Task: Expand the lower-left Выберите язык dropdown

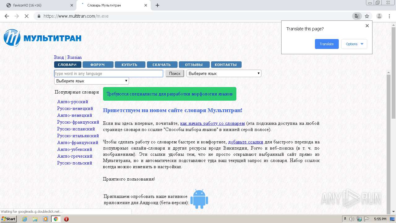Action: 92,81
